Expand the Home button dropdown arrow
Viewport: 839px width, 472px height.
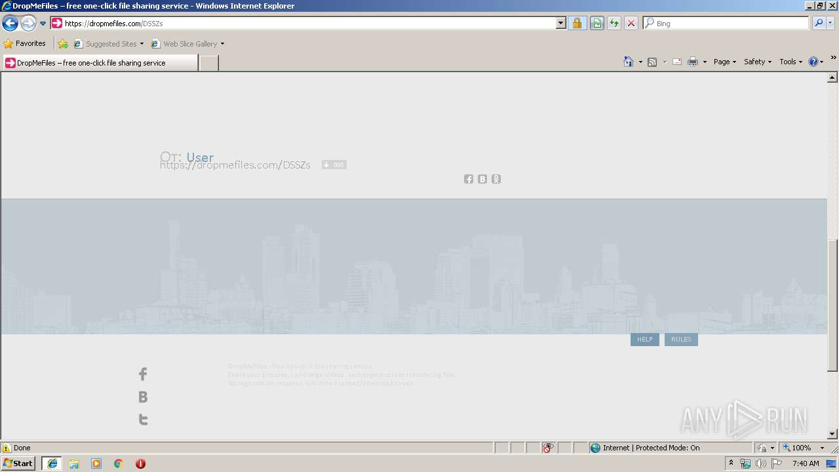640,62
